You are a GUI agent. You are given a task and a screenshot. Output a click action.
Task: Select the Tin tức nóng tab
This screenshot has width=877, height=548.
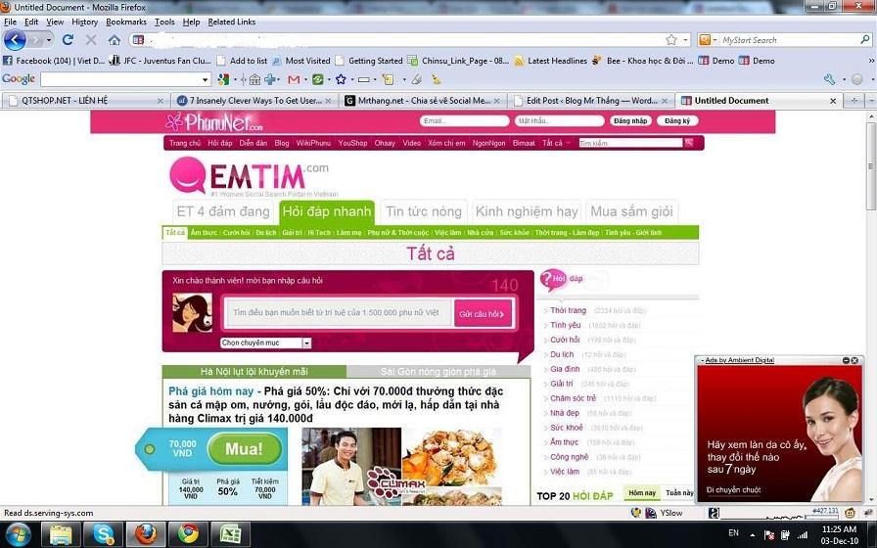click(424, 211)
